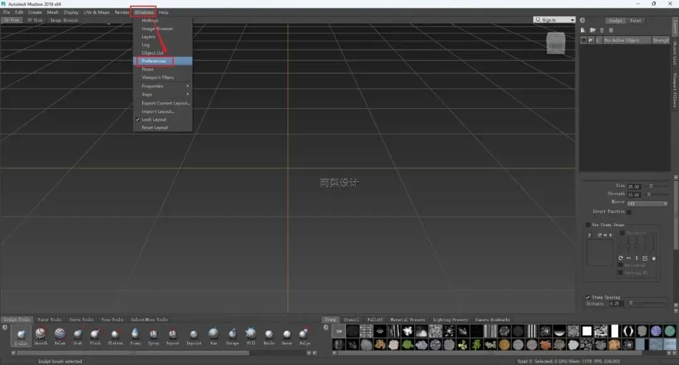Select the Smooth brush tool
679x365 pixels.
point(40,335)
